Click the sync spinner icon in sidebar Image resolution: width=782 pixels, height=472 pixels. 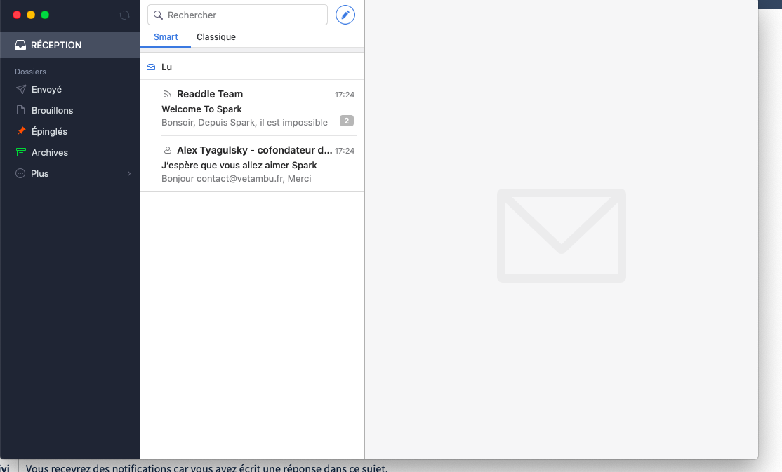pos(125,15)
